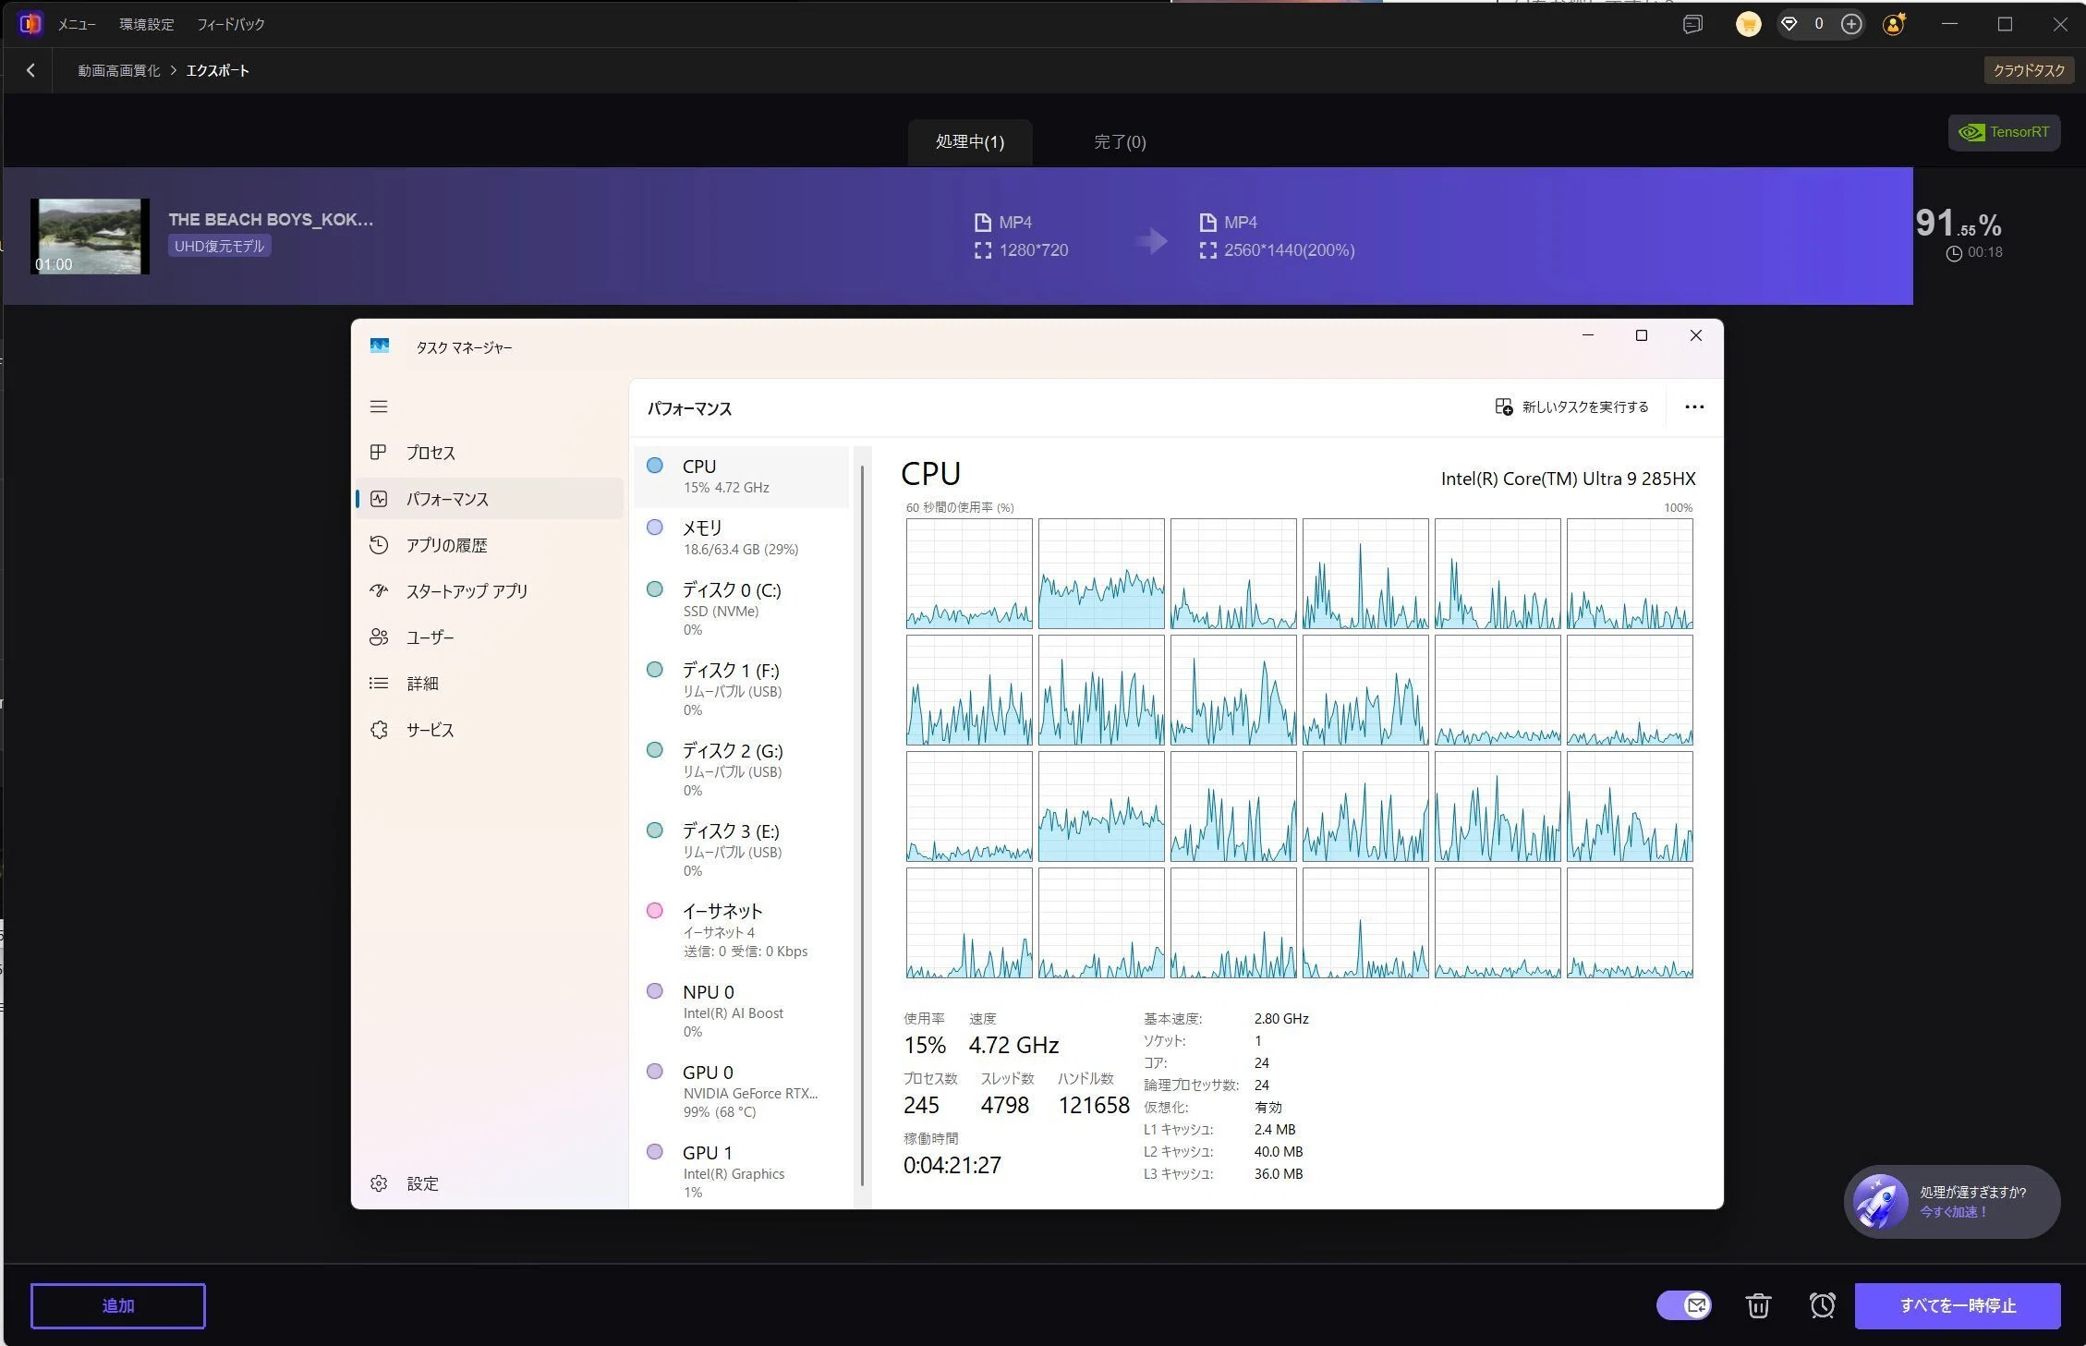
Task: Click the Beach Boys video thumbnail
Action: tap(90, 236)
